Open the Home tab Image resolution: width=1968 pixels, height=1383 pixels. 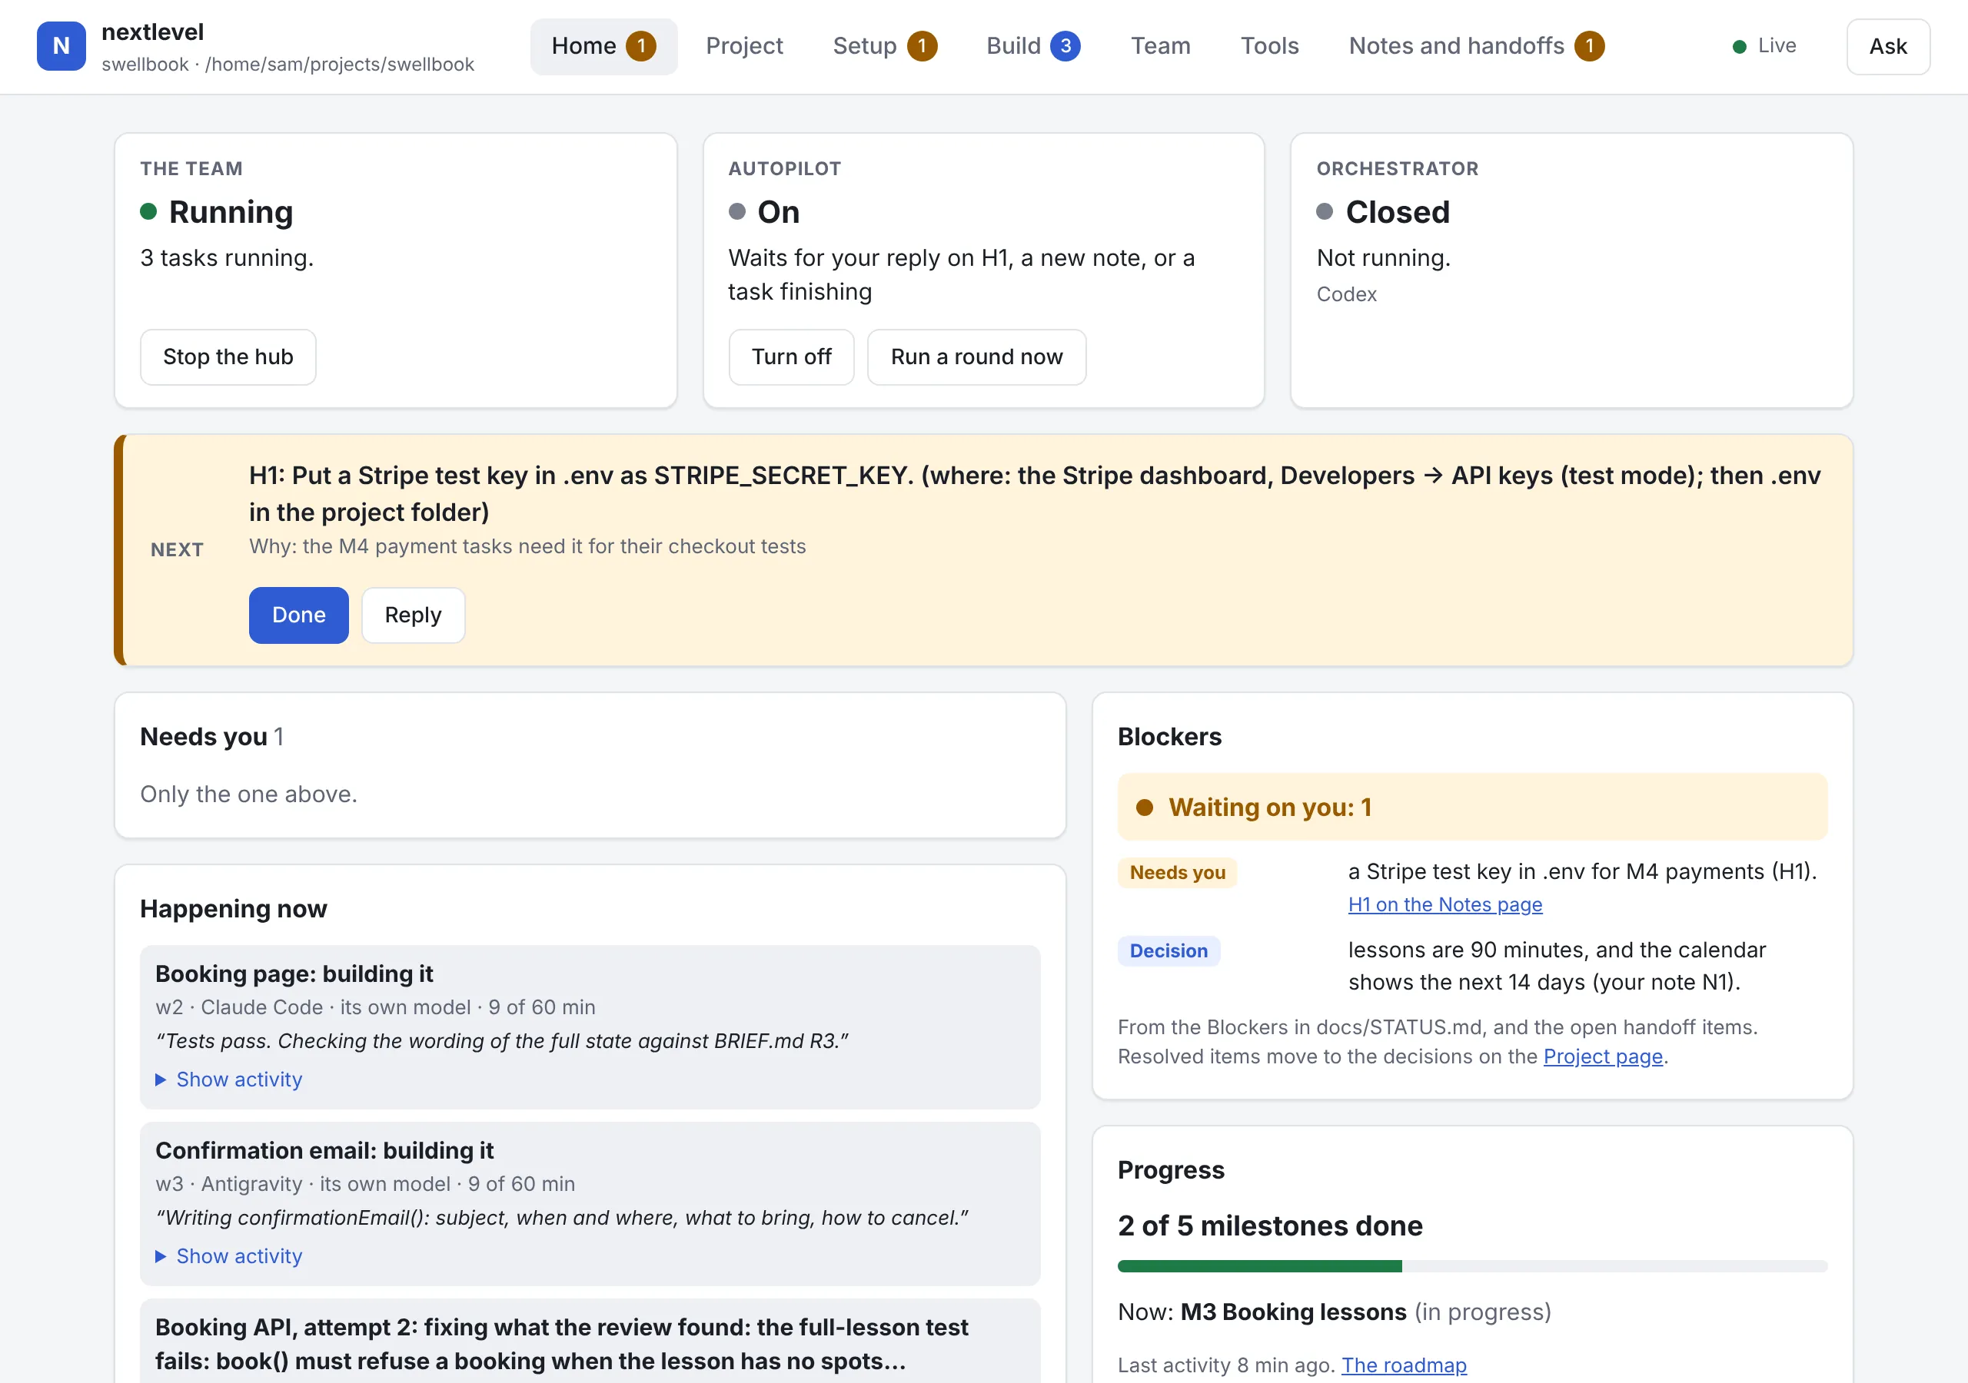tap(603, 46)
